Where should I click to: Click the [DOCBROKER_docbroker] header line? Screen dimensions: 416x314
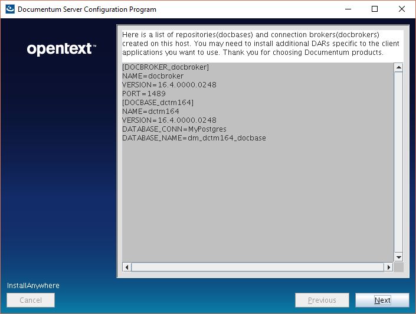pyautogui.click(x=165, y=67)
